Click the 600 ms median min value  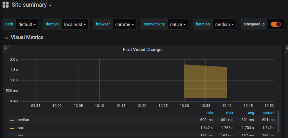(x=206, y=120)
